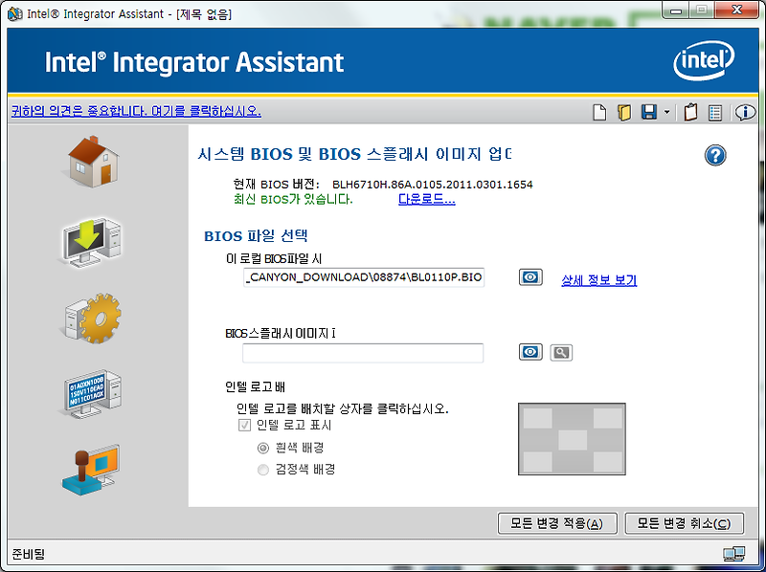
Task: Click the clipboard toolbar icon
Action: coord(690,112)
